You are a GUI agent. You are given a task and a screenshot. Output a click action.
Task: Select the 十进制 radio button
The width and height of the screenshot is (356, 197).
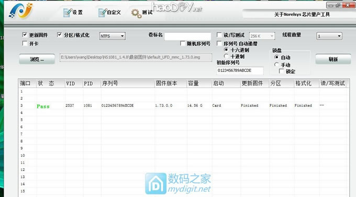click(x=226, y=56)
